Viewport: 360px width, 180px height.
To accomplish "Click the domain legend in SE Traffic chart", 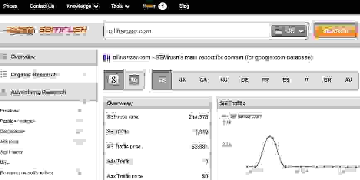I will (x=242, y=116).
